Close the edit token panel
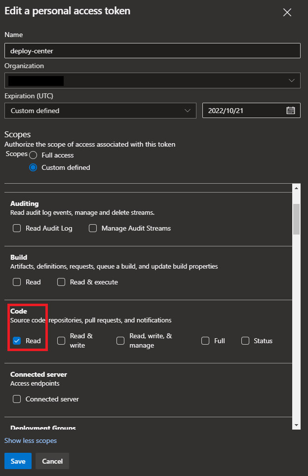Screen dimensions: 308x476 (x=287, y=13)
